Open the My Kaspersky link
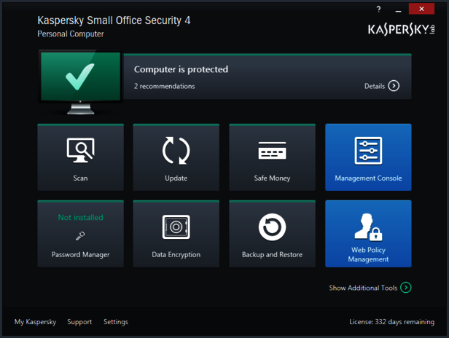This screenshot has width=449, height=338. pyautogui.click(x=35, y=322)
